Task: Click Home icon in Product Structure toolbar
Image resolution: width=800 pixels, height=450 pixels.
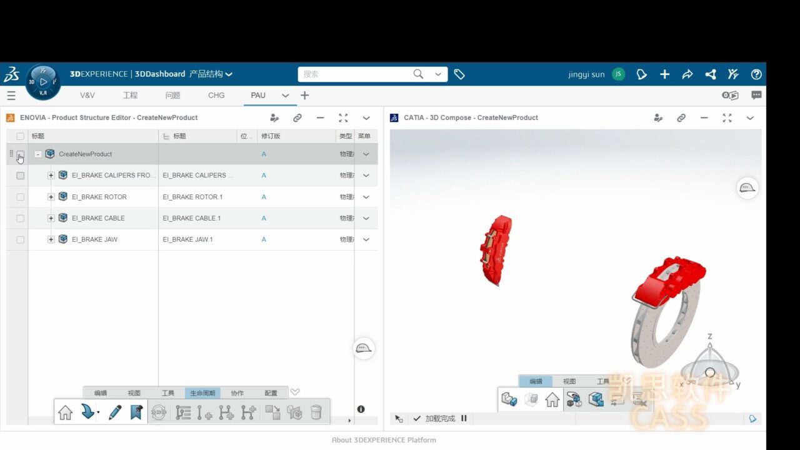Action: 66,412
